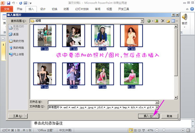This screenshot has width=195, height=133.
Task: Select the 1.jpg thumbnail
Action: (45, 36)
